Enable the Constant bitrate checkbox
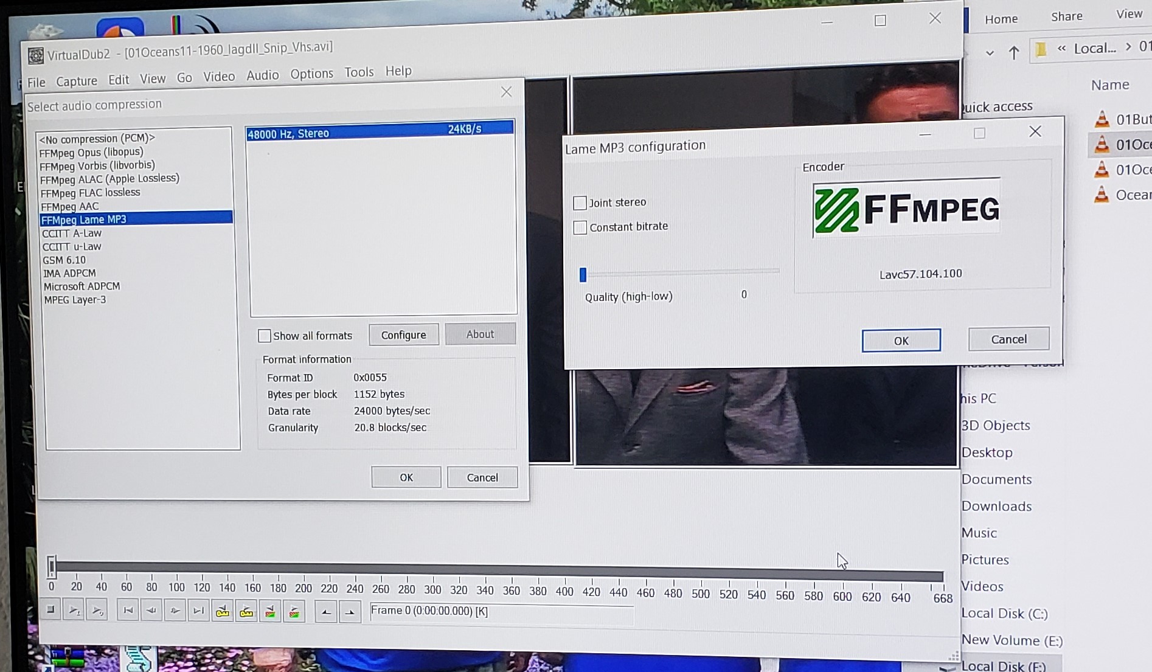 click(580, 227)
